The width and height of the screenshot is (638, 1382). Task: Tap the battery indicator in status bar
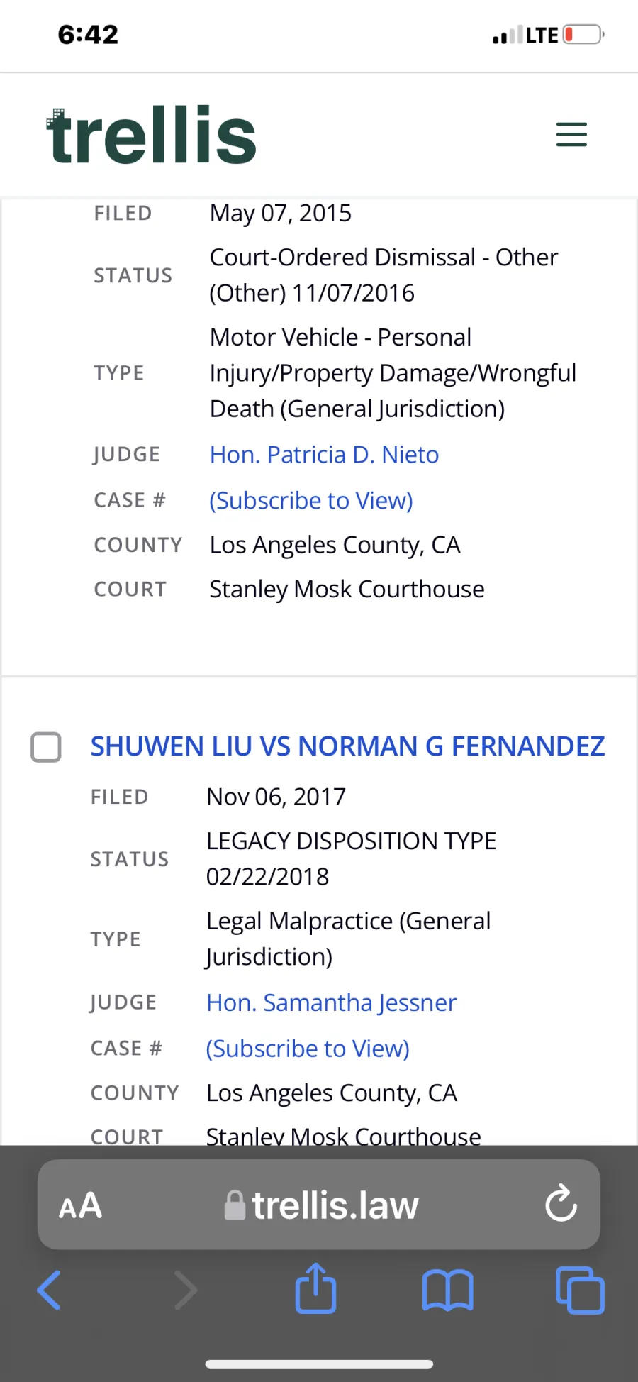pyautogui.click(x=583, y=34)
